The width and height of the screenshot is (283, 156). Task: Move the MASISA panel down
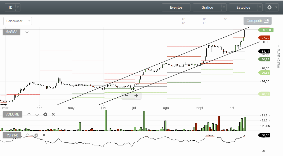point(27,32)
